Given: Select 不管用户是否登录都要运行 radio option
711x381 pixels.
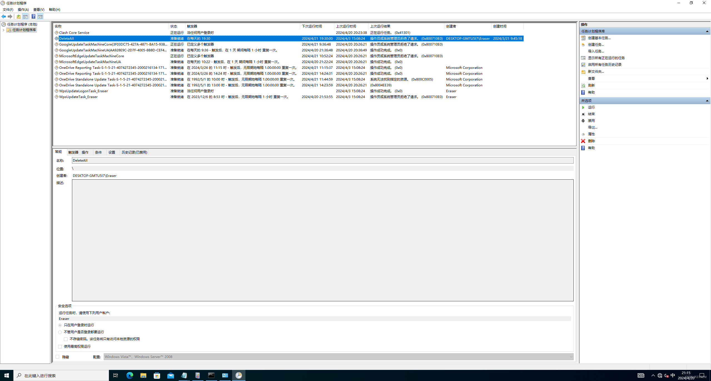Looking at the screenshot, I should pyautogui.click(x=60, y=332).
